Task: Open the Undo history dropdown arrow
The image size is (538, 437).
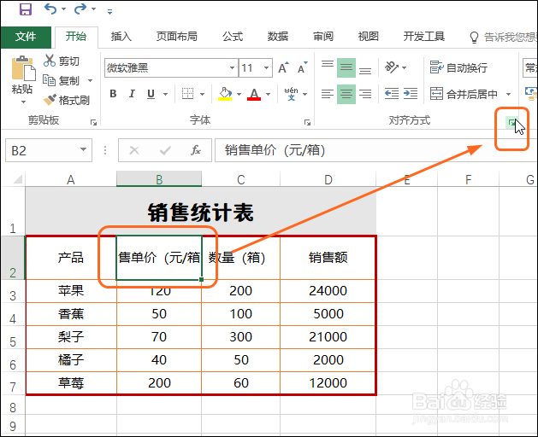Action: tap(64, 9)
